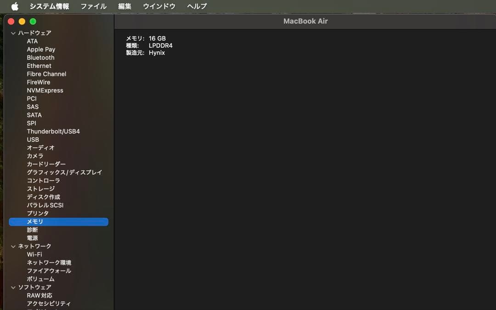Select Thunderbolt/USB4 in hardware list
Image resolution: width=496 pixels, height=310 pixels.
point(53,132)
